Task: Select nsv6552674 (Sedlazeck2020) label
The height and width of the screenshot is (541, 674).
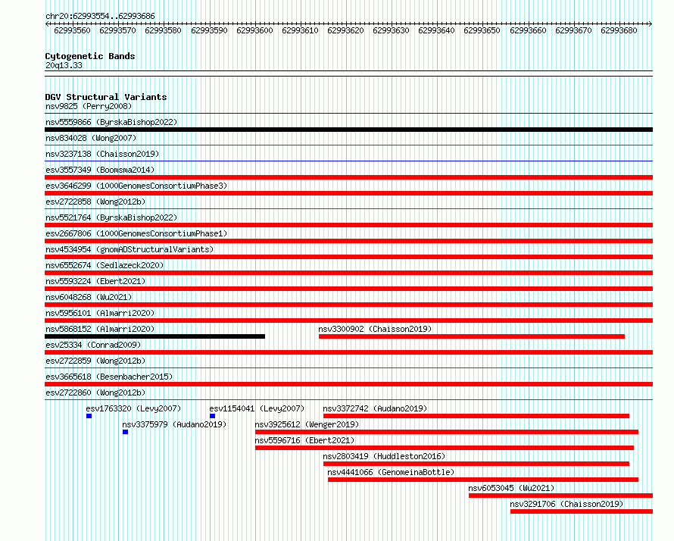Action: point(105,265)
